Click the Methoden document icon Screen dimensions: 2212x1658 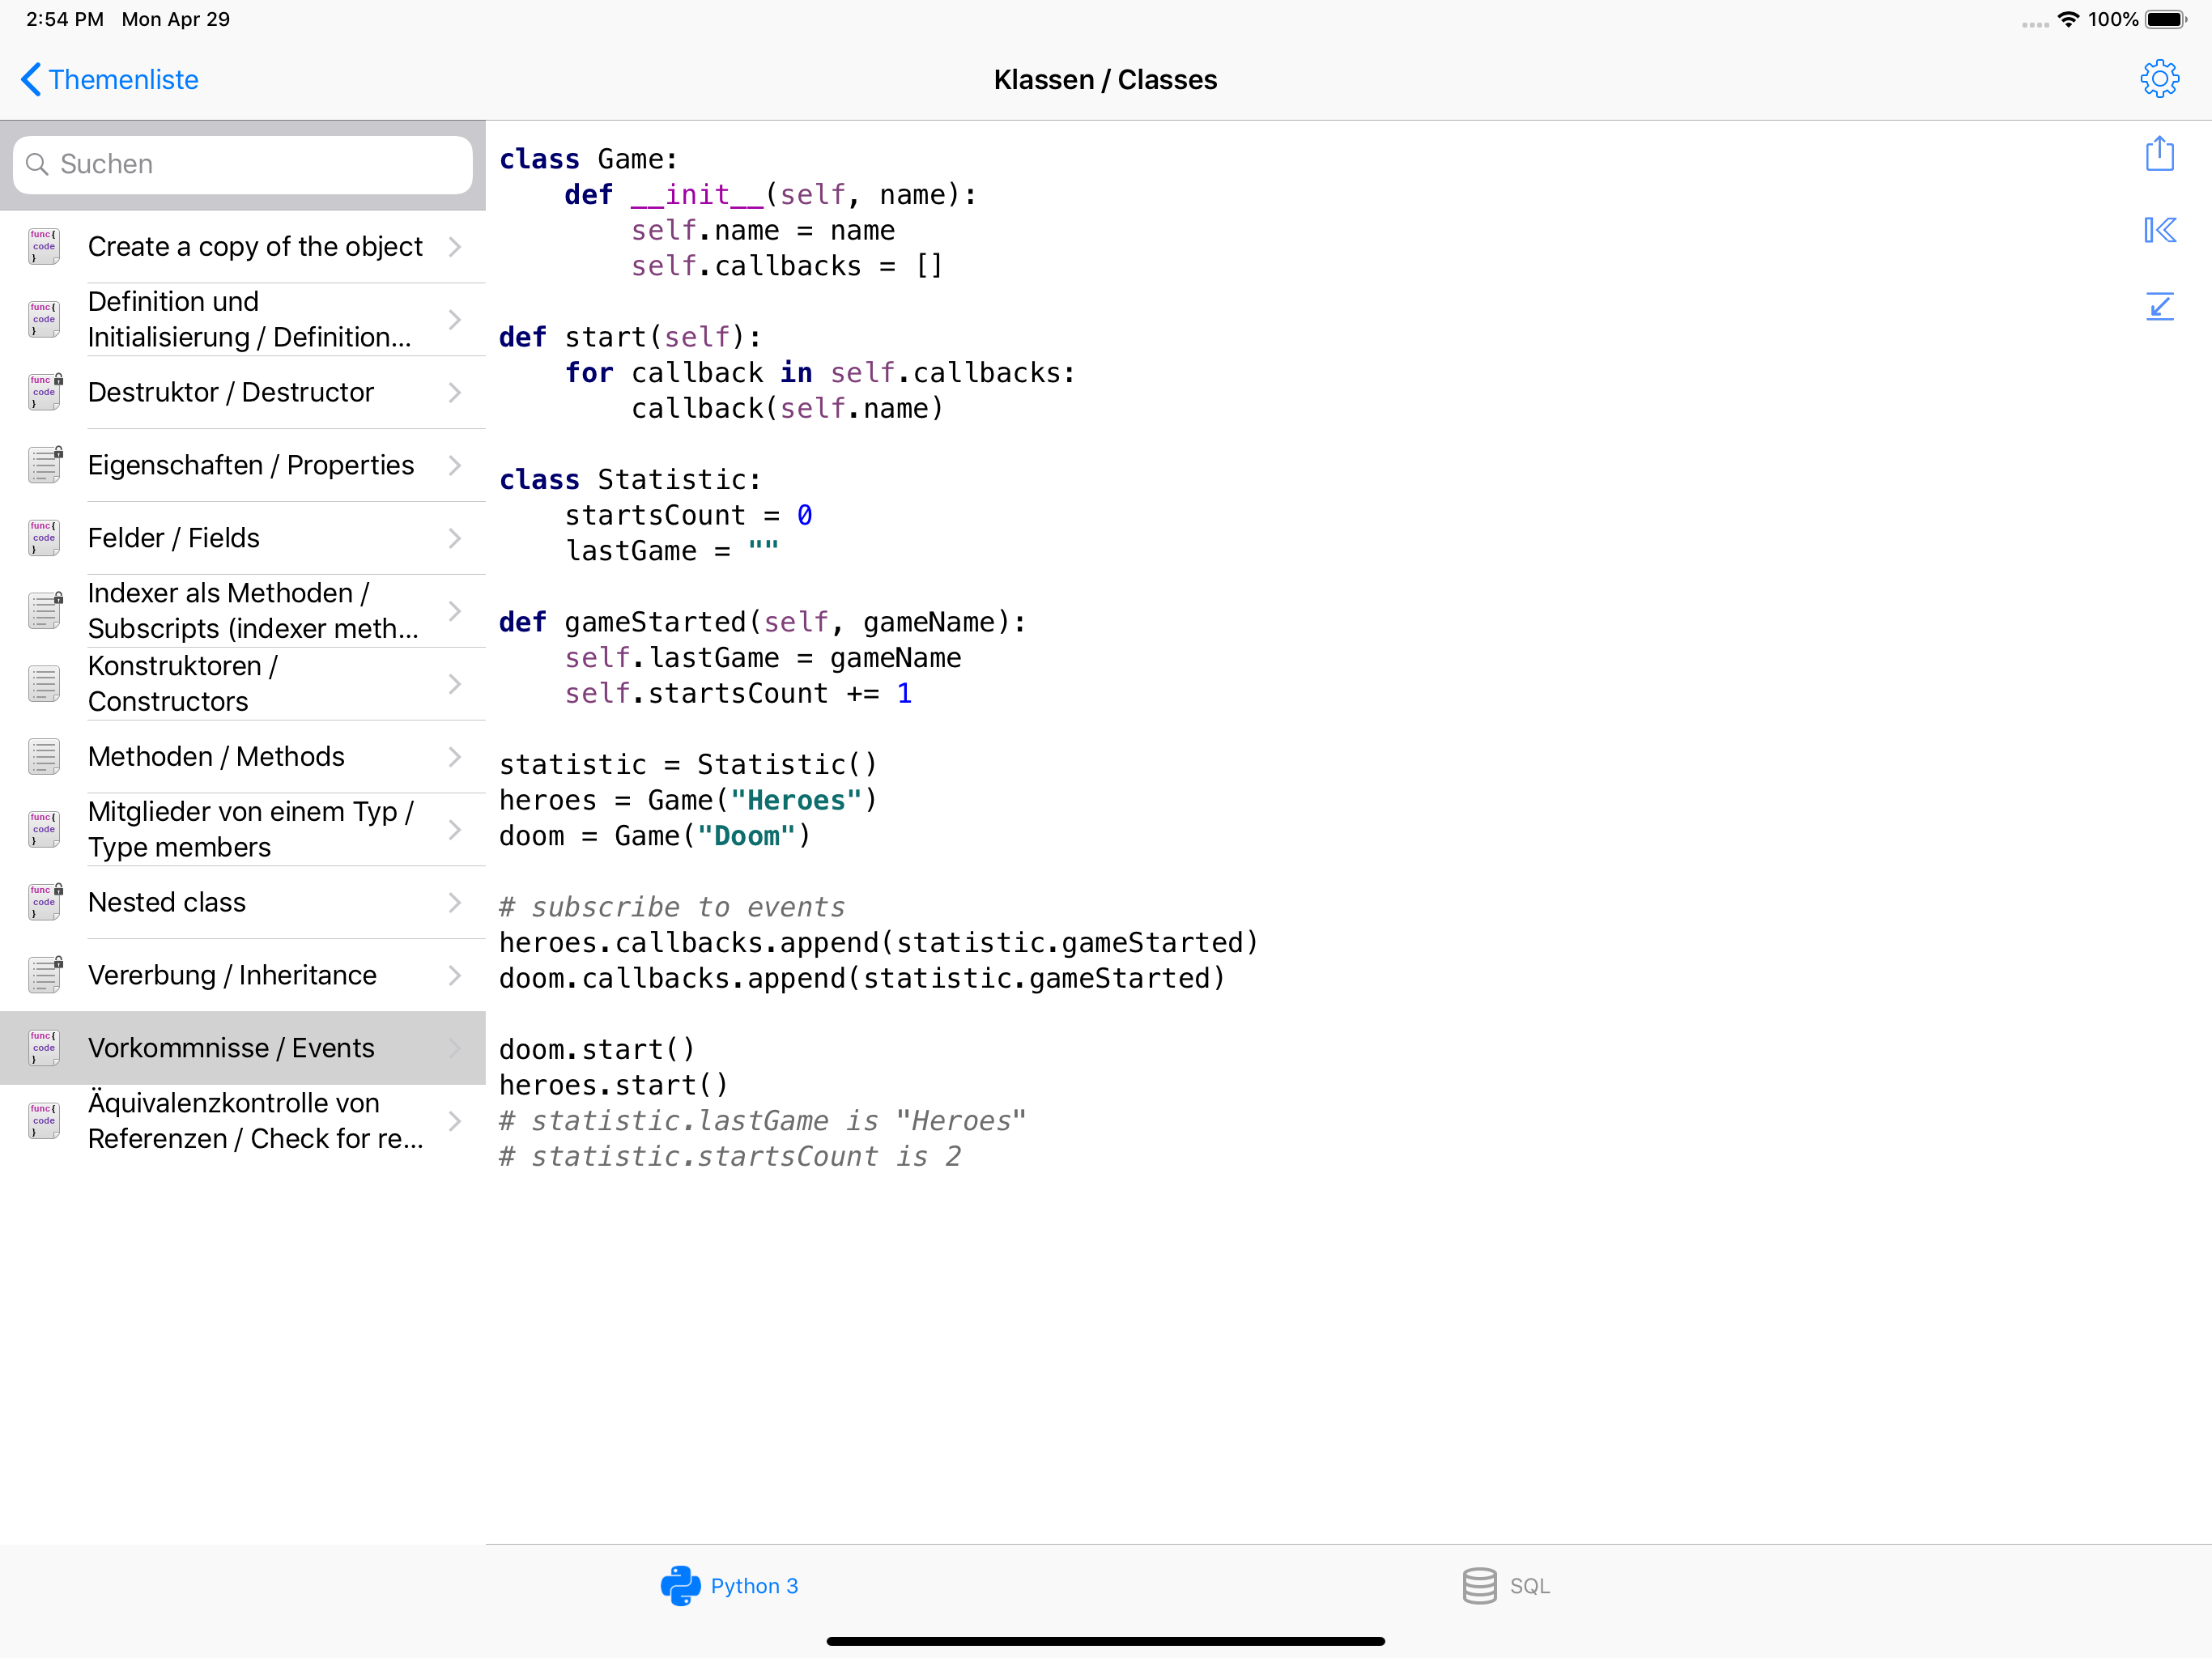pyautogui.click(x=45, y=757)
